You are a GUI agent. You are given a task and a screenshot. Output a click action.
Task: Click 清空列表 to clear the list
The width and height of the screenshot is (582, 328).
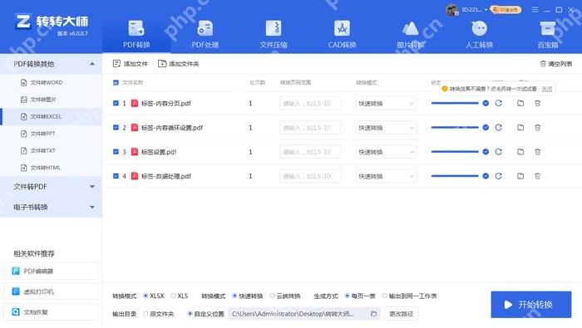click(x=555, y=64)
